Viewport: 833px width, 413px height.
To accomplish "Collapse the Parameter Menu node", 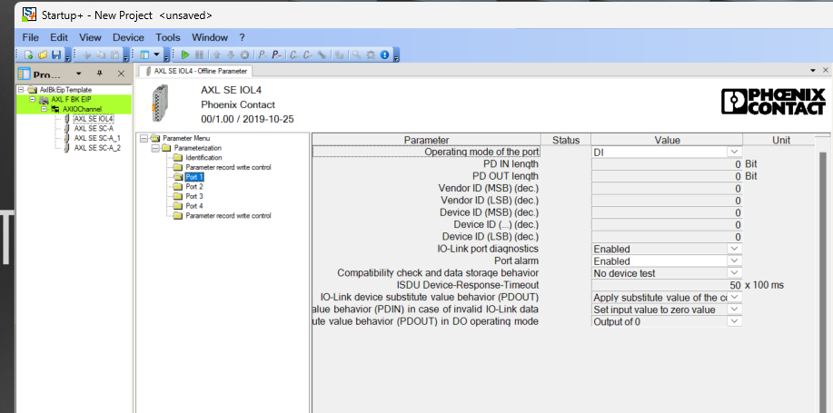I will click(x=144, y=138).
